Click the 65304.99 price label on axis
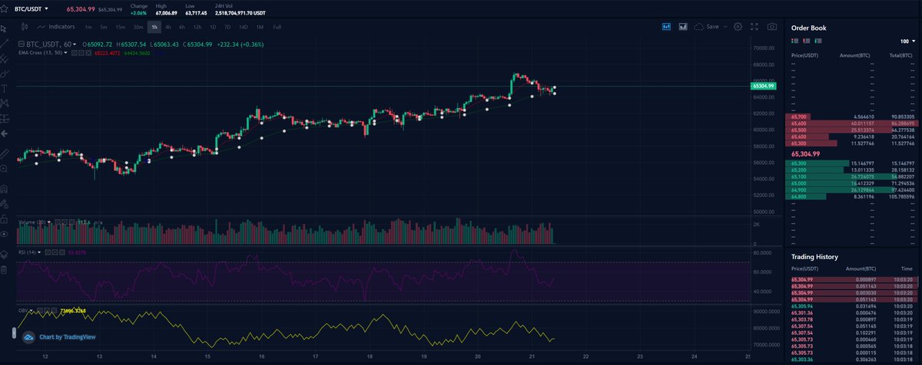This screenshot has height=365, width=922. (762, 87)
